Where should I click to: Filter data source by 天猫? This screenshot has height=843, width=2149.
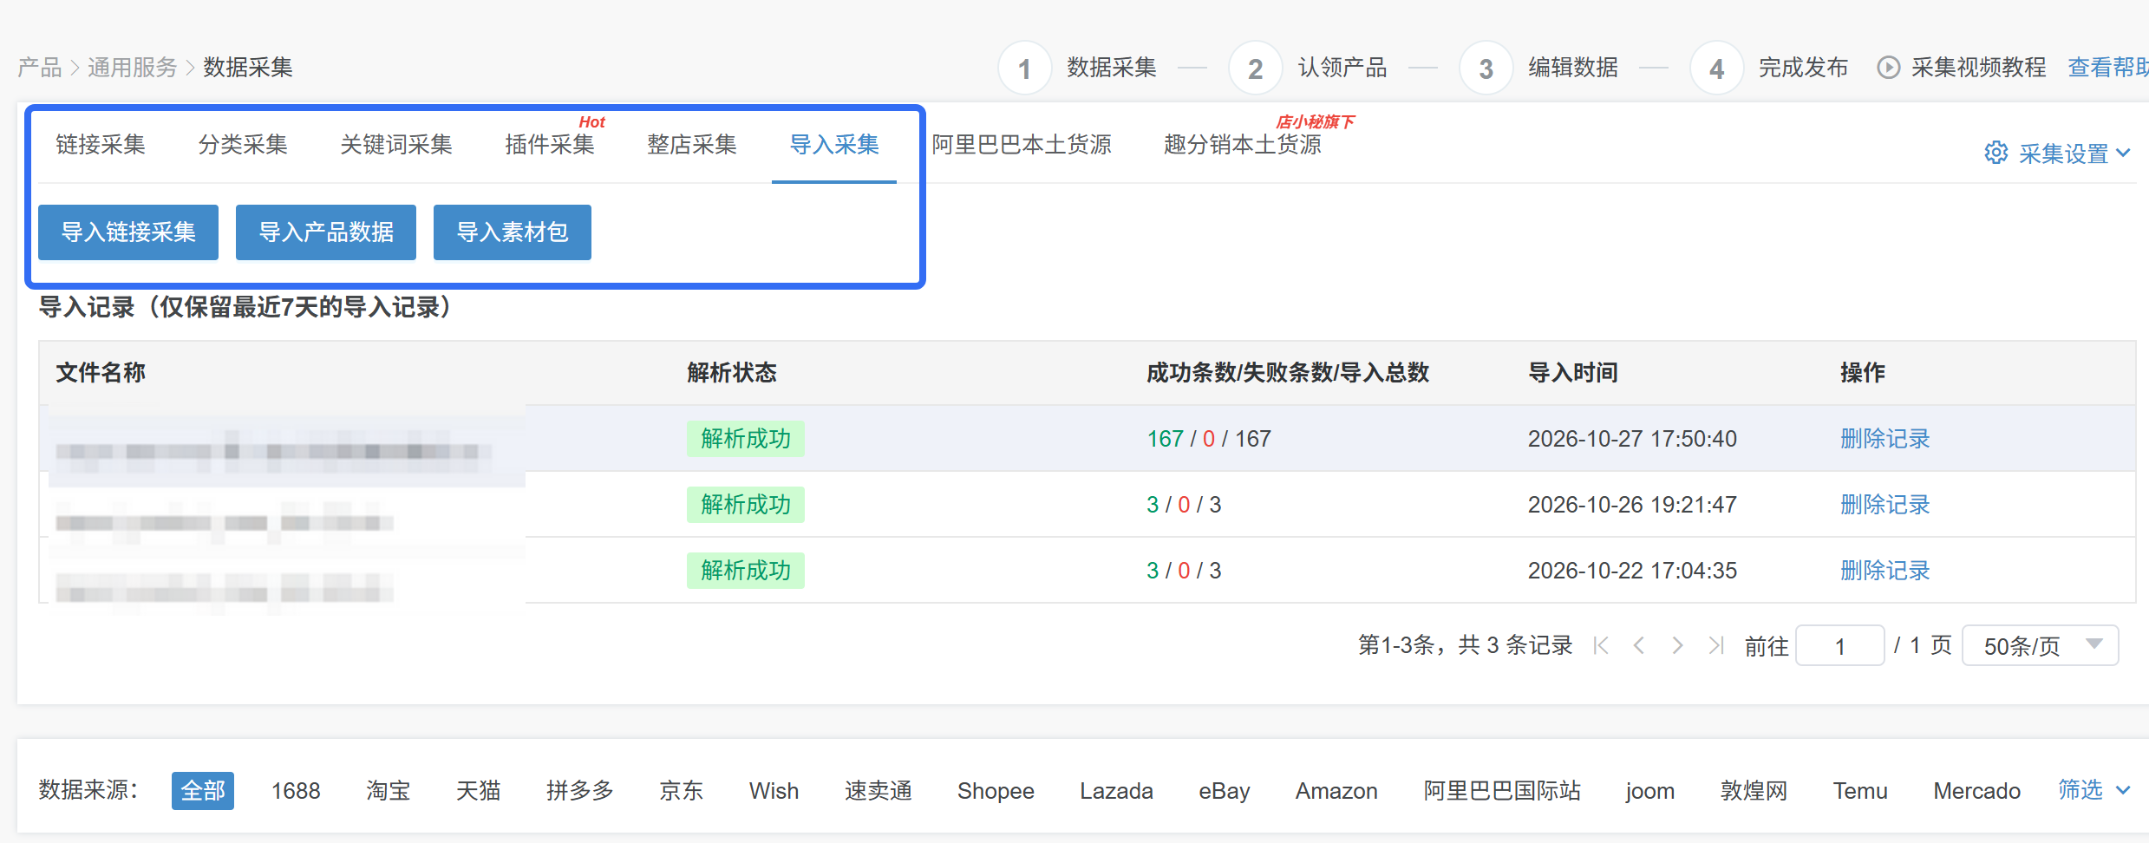pos(479,791)
